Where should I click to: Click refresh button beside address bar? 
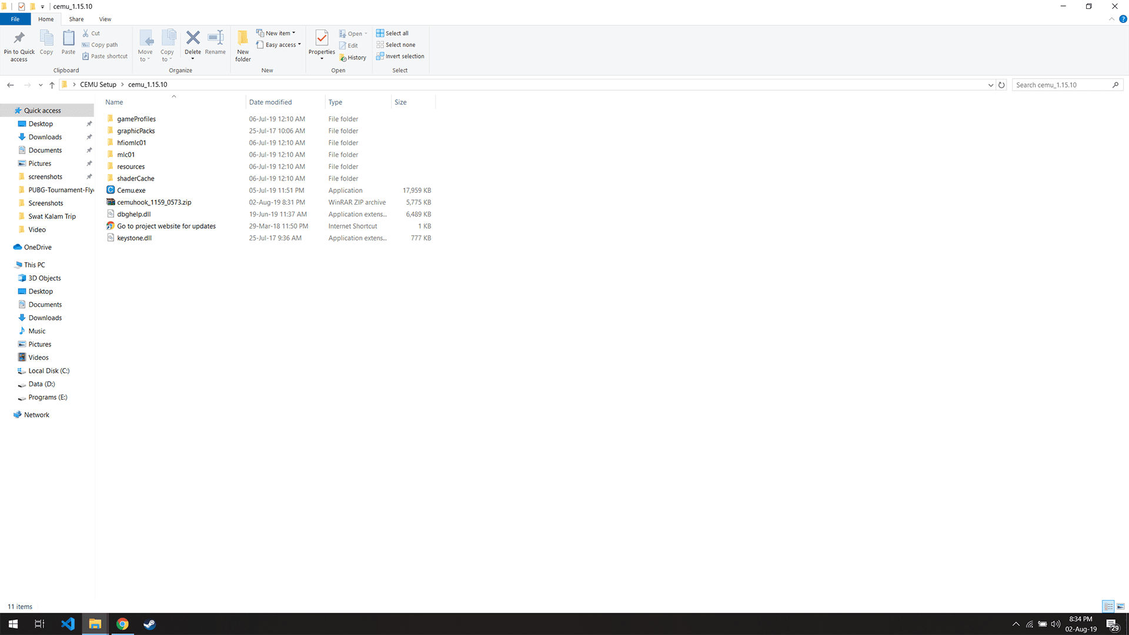click(x=1002, y=85)
